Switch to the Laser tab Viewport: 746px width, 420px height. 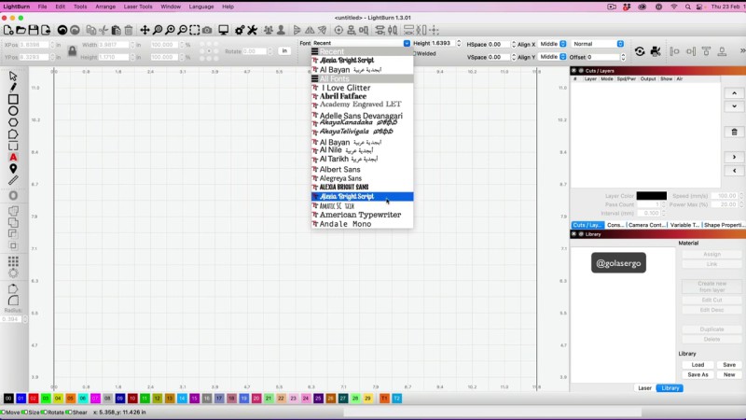point(644,387)
